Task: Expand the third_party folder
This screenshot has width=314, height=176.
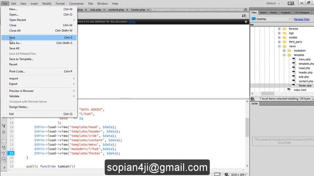Action: pyautogui.click(x=279, y=42)
